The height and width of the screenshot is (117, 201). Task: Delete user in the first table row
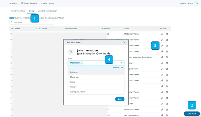point(167,34)
